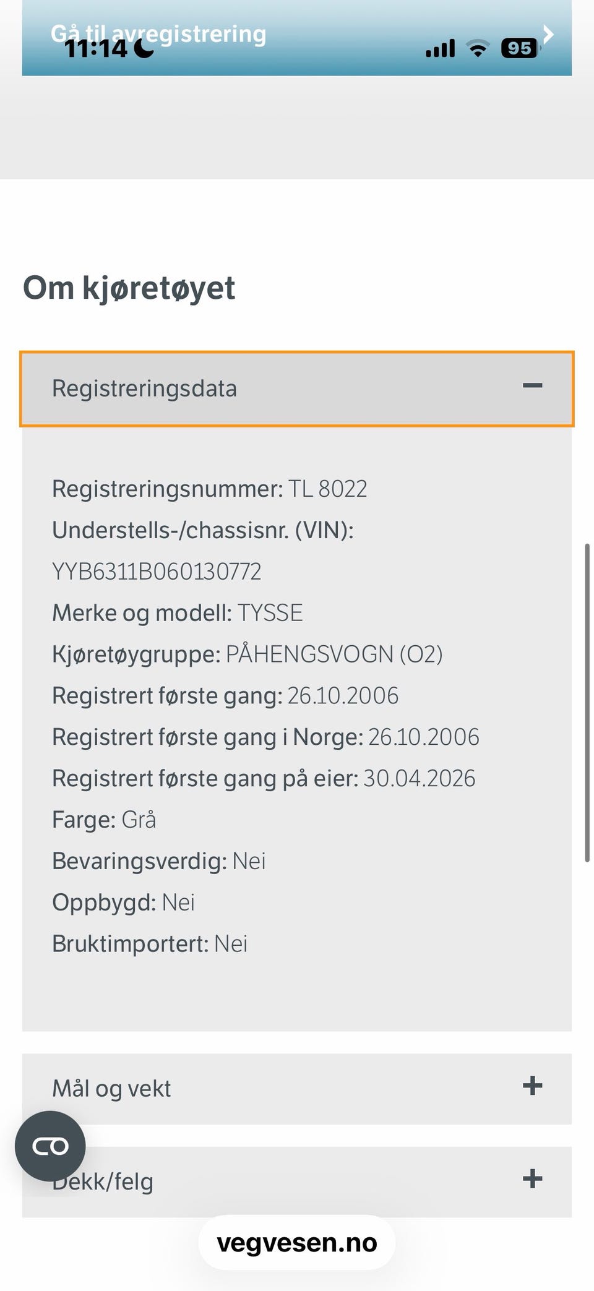Expand the Mål og vekt section
594x1291 pixels.
pos(297,1089)
